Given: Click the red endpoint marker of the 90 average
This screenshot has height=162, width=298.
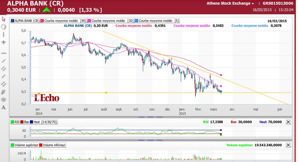Looking at the screenshot, I should point(221,75).
